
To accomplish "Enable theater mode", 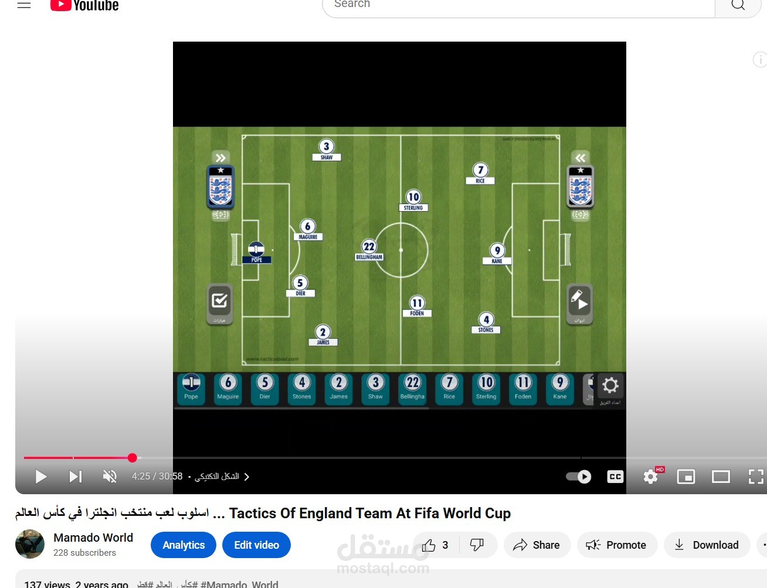I will (721, 477).
